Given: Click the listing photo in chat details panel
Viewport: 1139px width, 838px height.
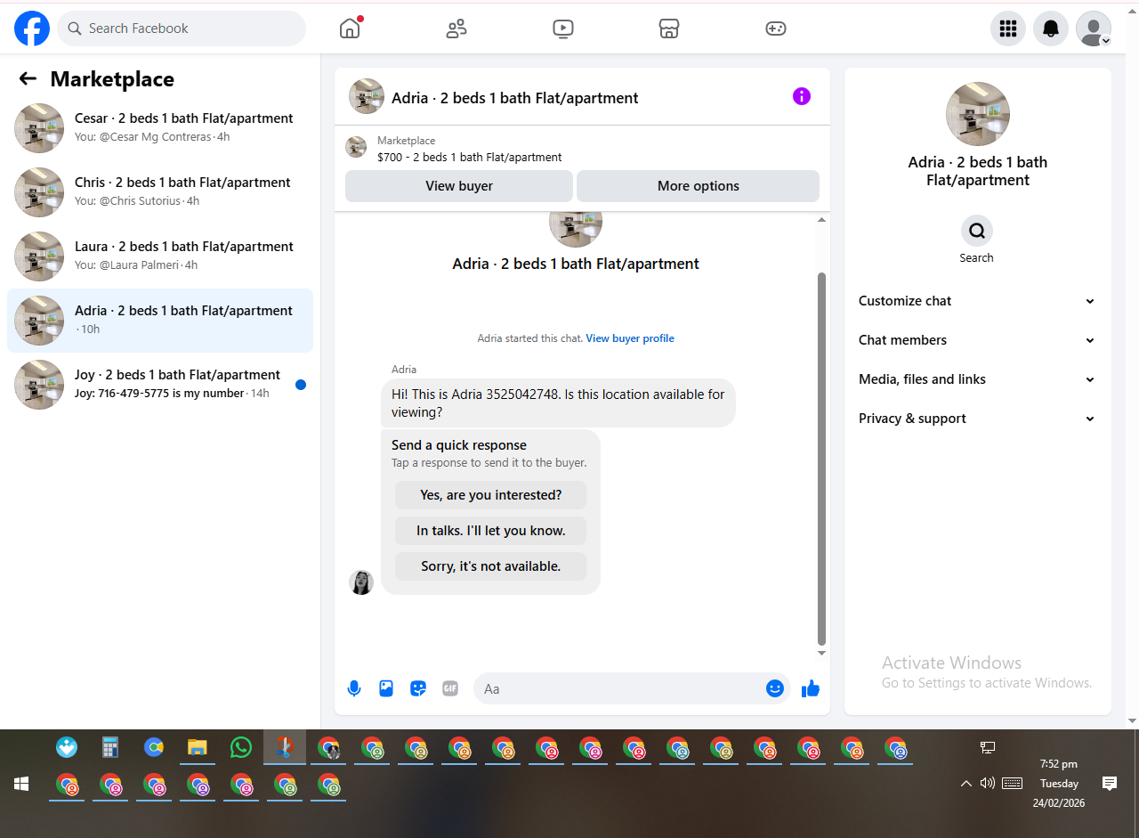Looking at the screenshot, I should [978, 114].
